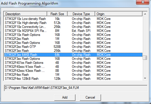The image size is (151, 104).
Task: Click the 528B flash size cell
Action: point(57,47)
